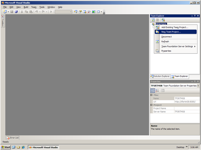Open the Redo history dropdown arrow

(x=46, y=12)
